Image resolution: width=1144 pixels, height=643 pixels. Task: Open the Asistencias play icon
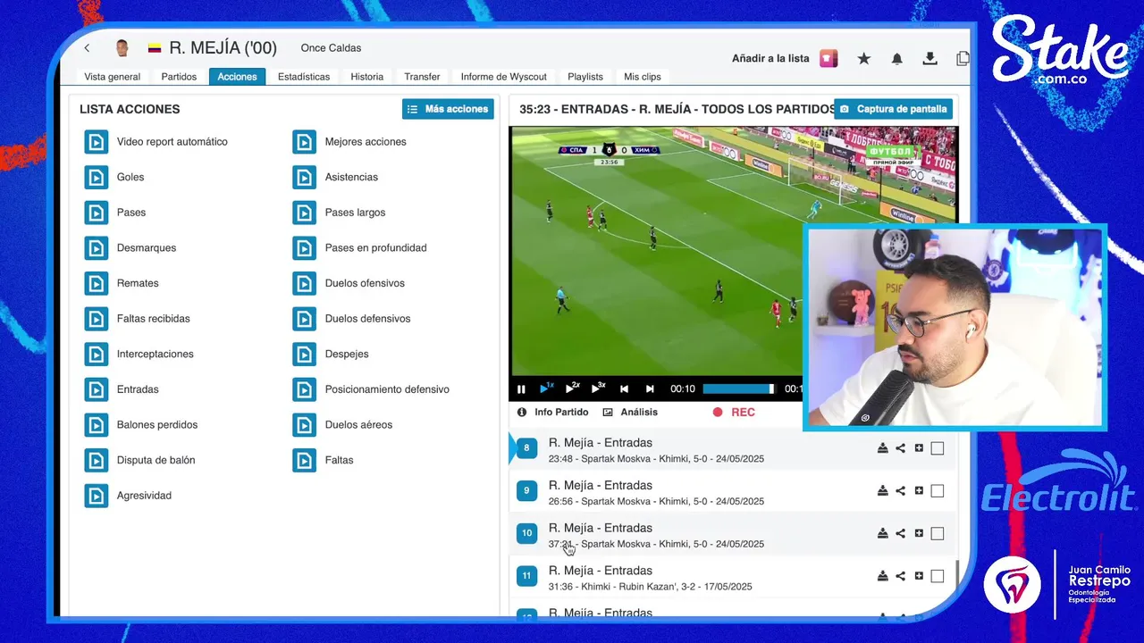[x=304, y=177]
